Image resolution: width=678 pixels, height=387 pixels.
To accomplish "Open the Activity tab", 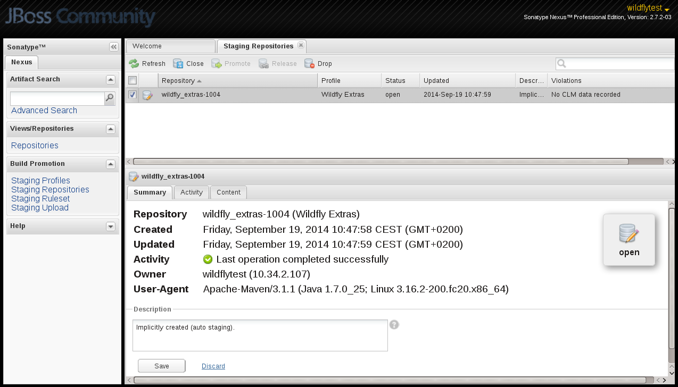I will coord(192,192).
